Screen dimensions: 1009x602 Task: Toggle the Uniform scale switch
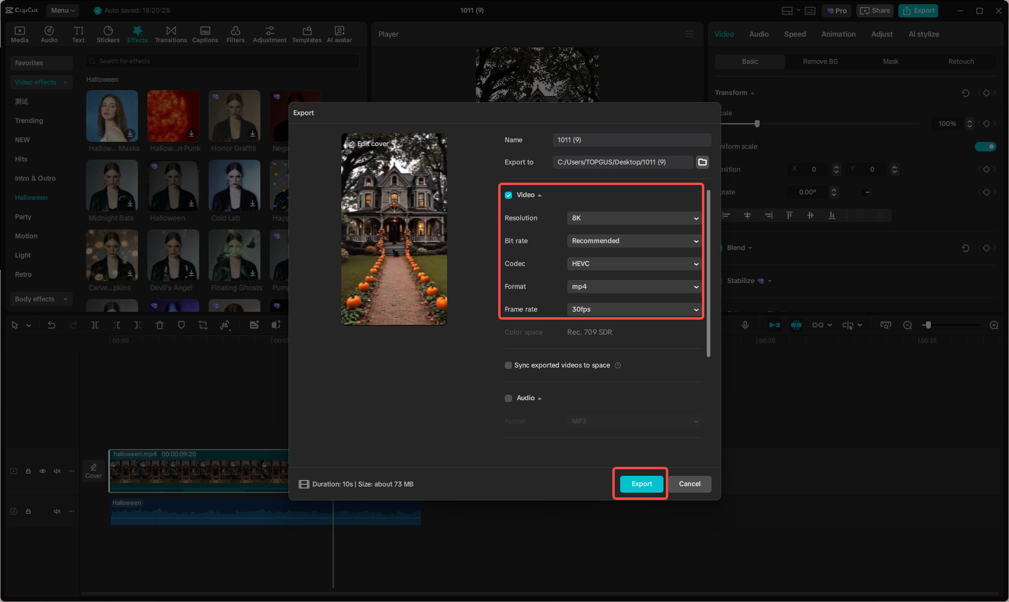986,146
